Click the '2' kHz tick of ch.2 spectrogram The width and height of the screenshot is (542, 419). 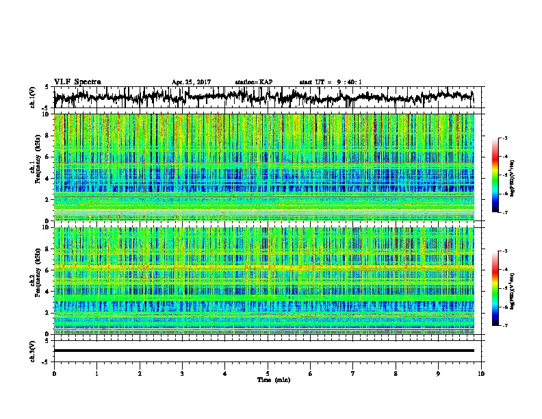point(49,313)
